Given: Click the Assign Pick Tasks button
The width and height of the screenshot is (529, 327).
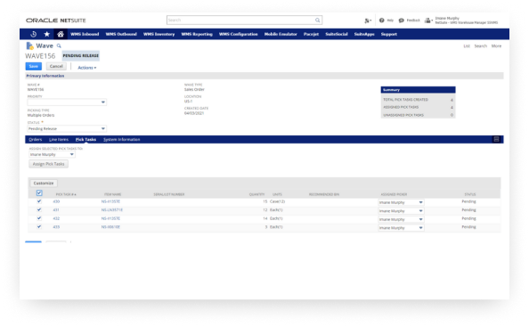Looking at the screenshot, I should pos(49,164).
